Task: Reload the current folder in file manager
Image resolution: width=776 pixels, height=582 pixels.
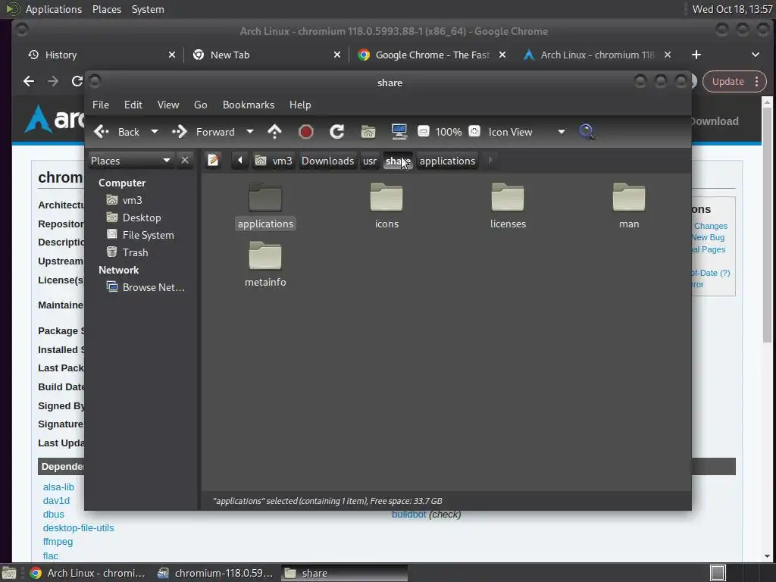Action: [337, 132]
